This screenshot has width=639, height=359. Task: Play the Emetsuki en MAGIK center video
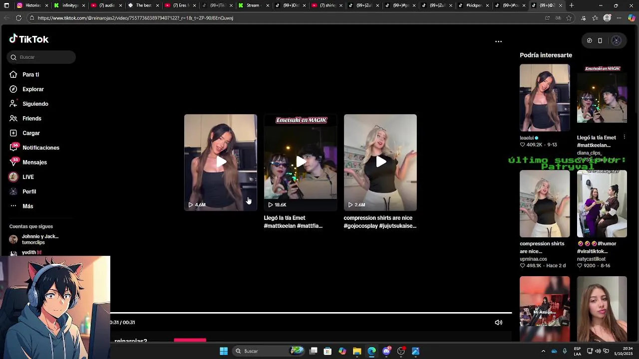click(301, 163)
